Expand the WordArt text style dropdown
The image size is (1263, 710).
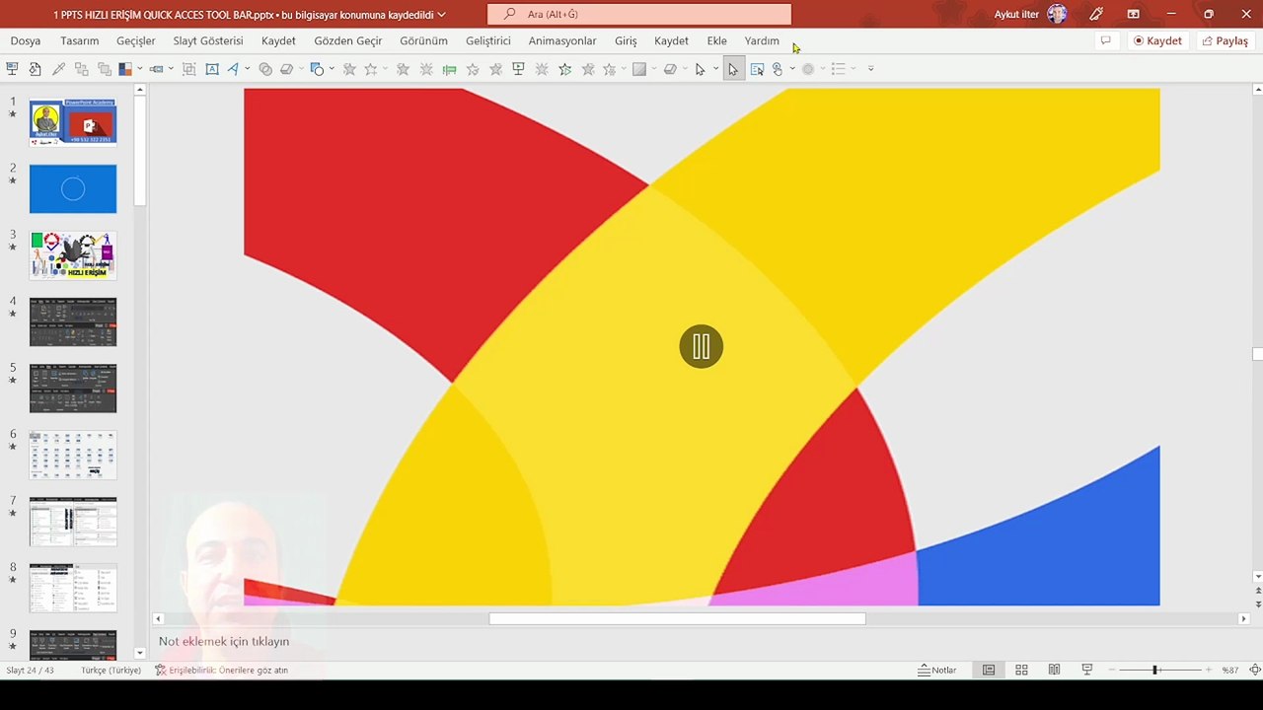[247, 69]
